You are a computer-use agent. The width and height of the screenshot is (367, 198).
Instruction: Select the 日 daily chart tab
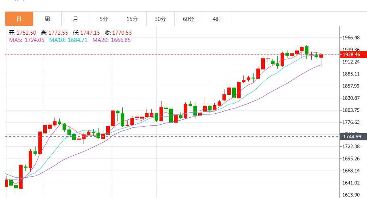pyautogui.click(x=19, y=19)
